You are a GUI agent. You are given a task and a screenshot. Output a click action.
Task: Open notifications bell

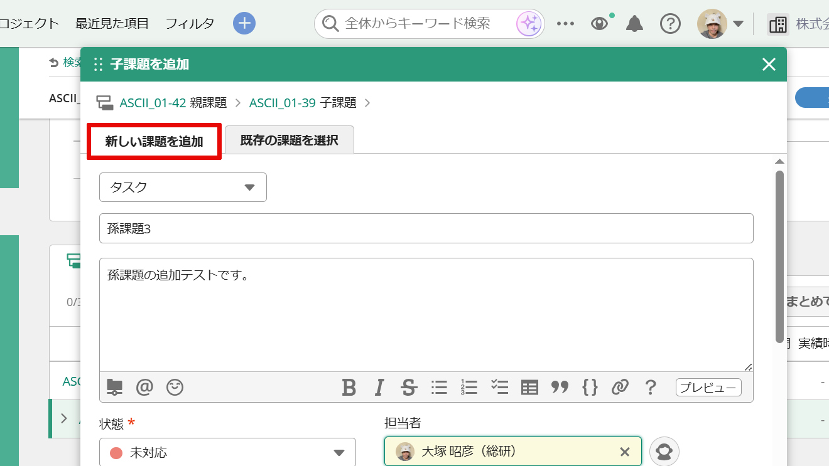(x=635, y=24)
